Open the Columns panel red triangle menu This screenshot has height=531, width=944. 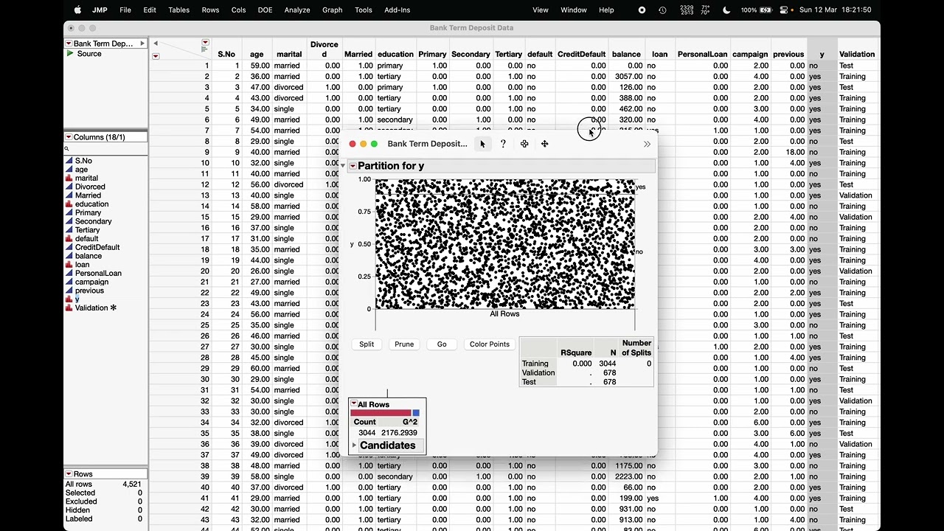(69, 137)
